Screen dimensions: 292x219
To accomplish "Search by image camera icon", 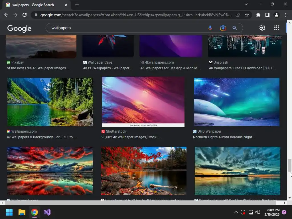I will click(223, 28).
